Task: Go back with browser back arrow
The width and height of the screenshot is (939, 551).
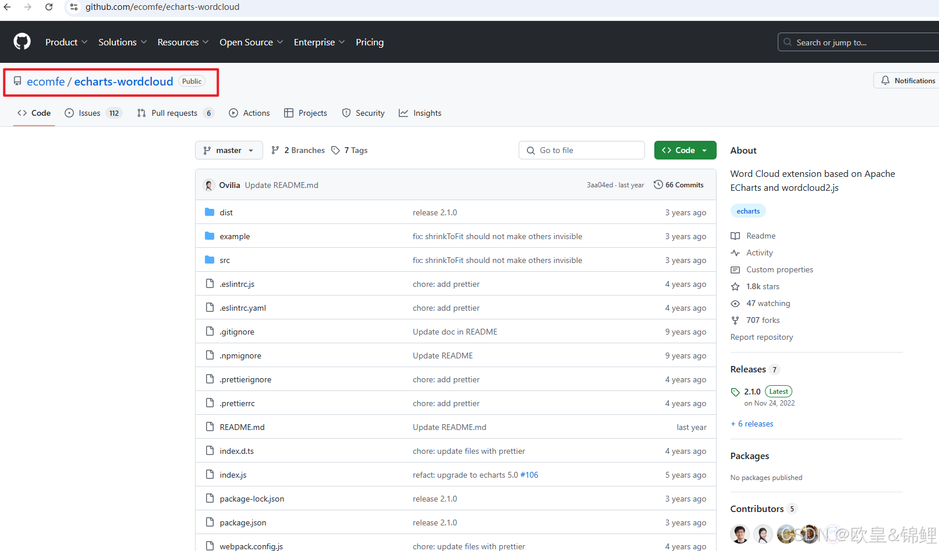Action: coord(8,7)
